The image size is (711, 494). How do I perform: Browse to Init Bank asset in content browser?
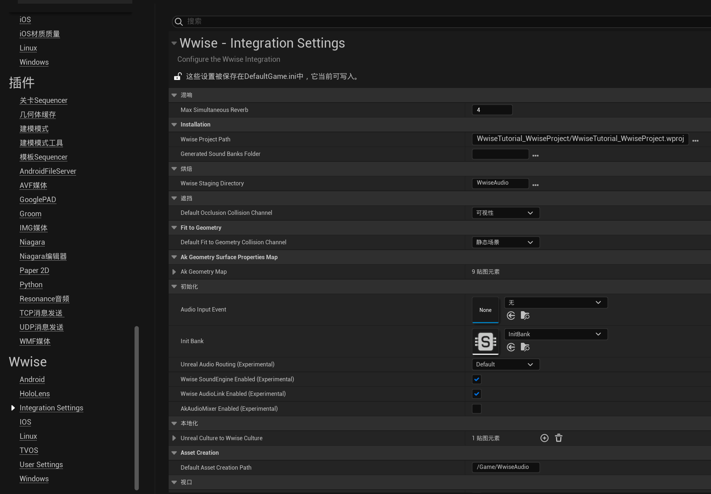coord(525,347)
